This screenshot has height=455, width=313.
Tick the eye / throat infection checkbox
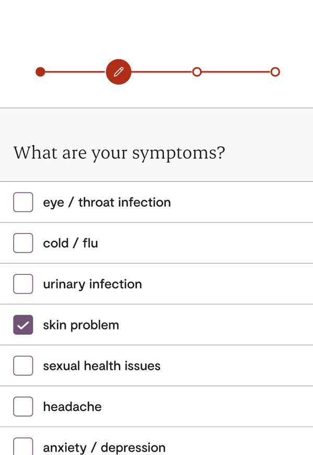[23, 202]
